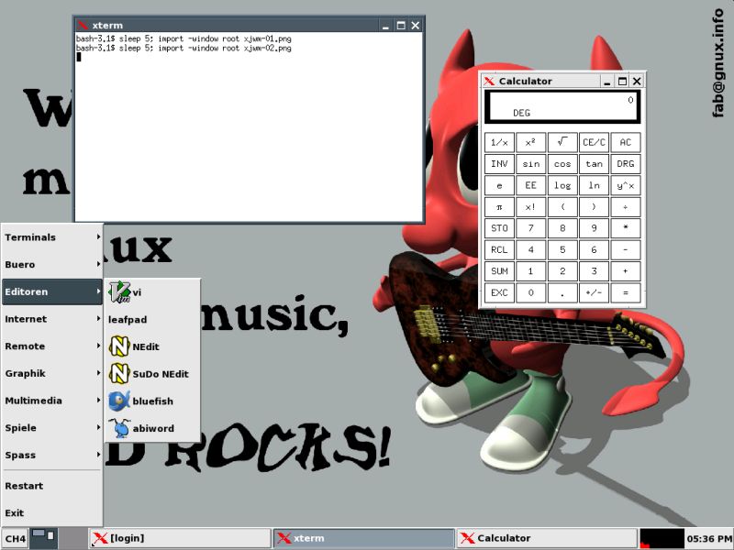Switch to the xterm taskbar entry
This screenshot has width=734, height=550.
pyautogui.click(x=363, y=538)
